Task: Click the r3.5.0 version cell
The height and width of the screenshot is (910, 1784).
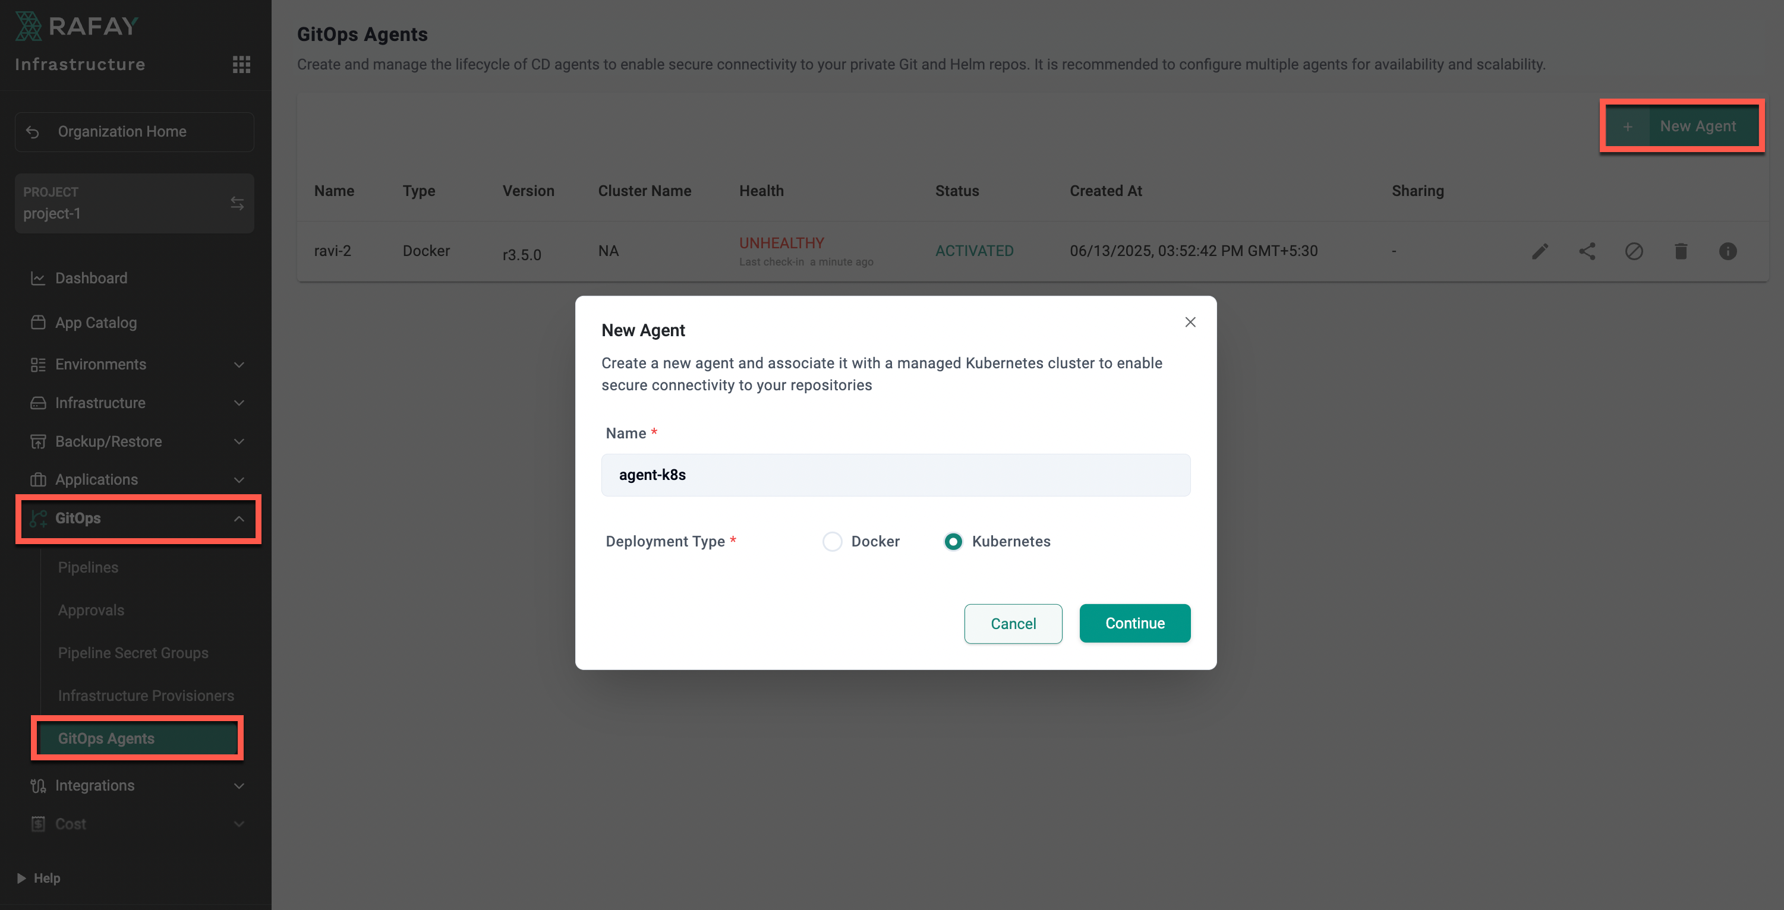Action: (x=522, y=255)
